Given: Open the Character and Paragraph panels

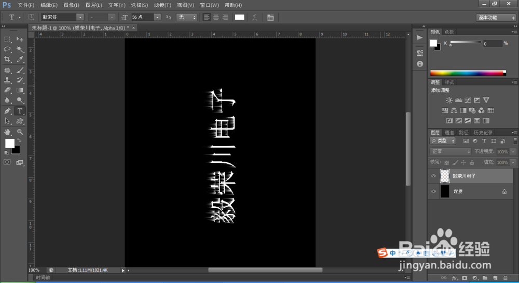Looking at the screenshot, I should (270, 18).
